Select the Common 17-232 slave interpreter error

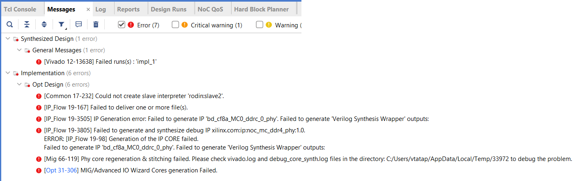coord(134,96)
